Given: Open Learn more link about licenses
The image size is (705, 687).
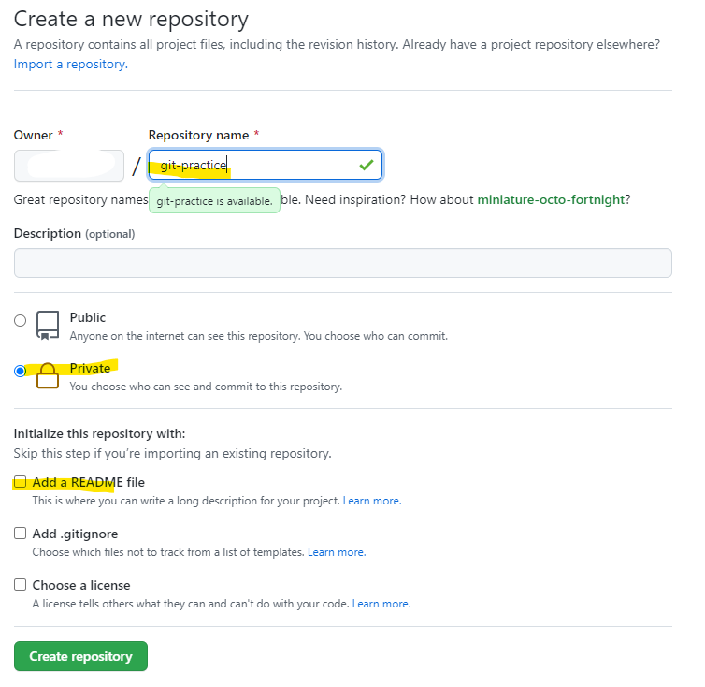Looking at the screenshot, I should point(381,604).
